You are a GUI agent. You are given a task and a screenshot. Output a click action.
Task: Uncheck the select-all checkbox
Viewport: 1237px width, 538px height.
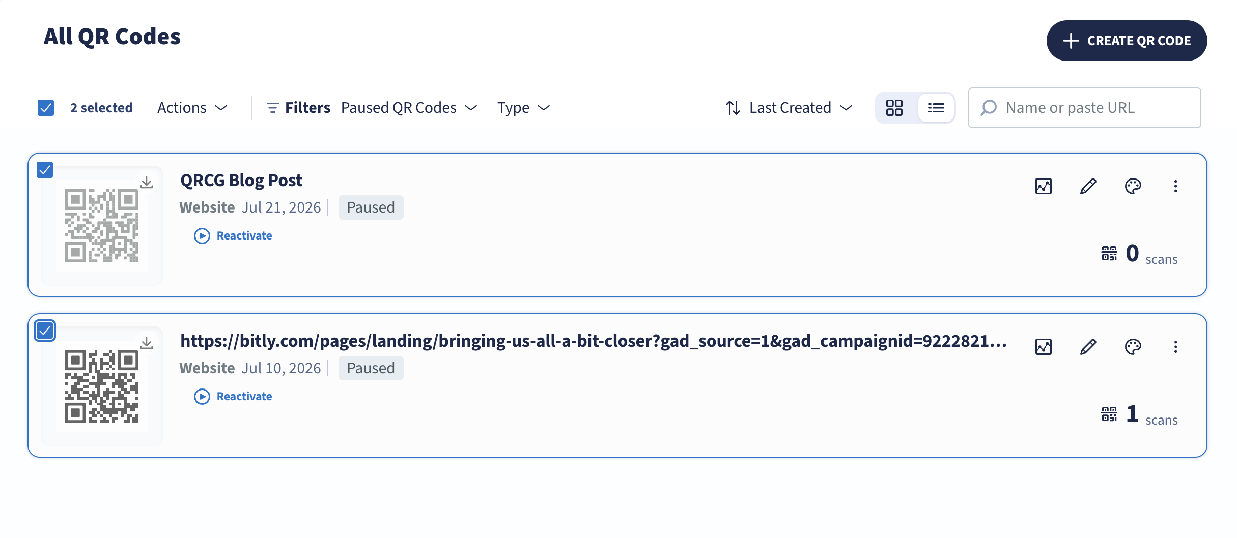coord(46,108)
